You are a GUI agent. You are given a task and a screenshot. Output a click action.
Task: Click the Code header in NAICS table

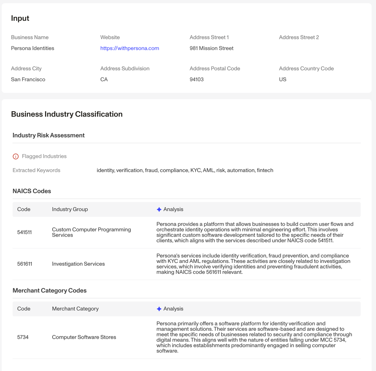coord(24,209)
